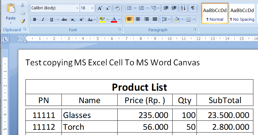Click the Copy icon
This screenshot has height=135, width=258.
click(x=23, y=13)
